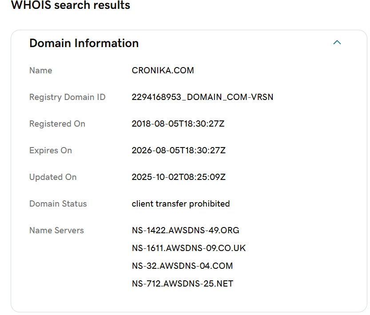Click name server NS-32.AWSDNS-04.COM
This screenshot has width=370, height=315.
click(182, 266)
